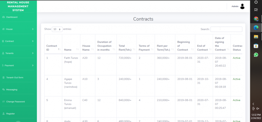Open the Tenant-Out form menu item
This screenshot has height=122, width=262.
pos(14,77)
